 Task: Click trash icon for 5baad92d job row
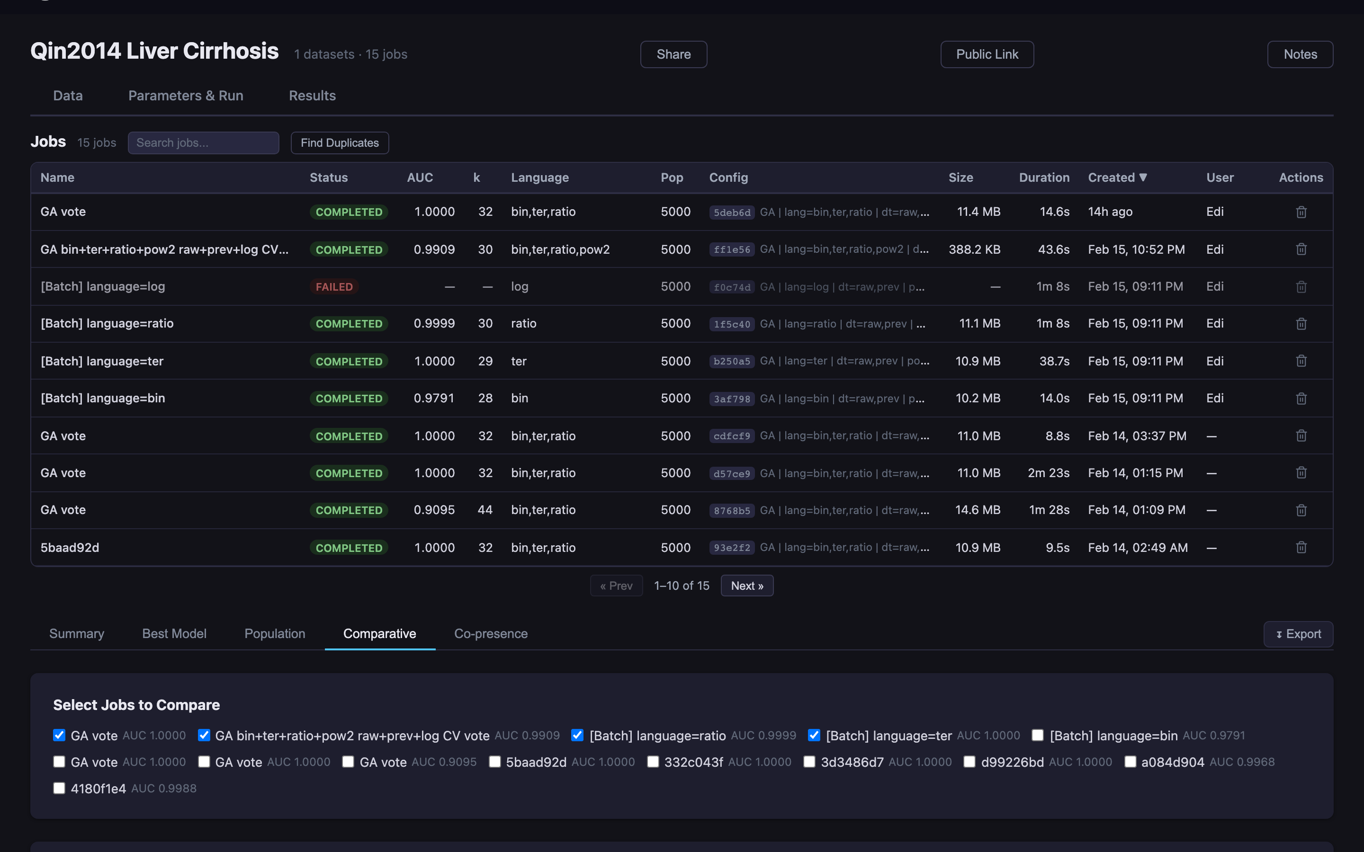tap(1301, 547)
